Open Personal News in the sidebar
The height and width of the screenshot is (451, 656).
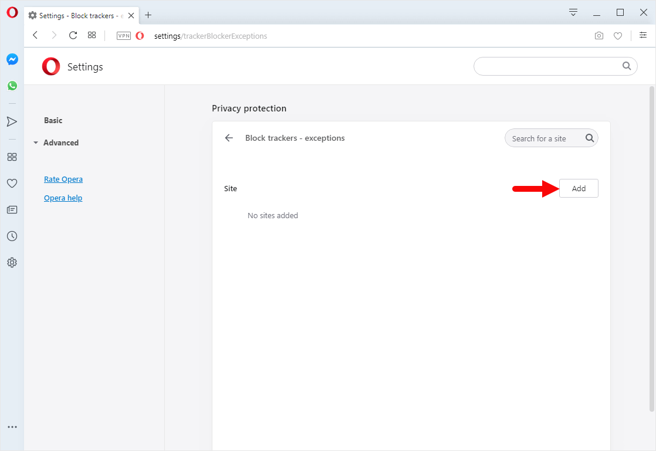(12, 209)
